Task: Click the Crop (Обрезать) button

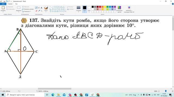Action: [x=26, y=7]
